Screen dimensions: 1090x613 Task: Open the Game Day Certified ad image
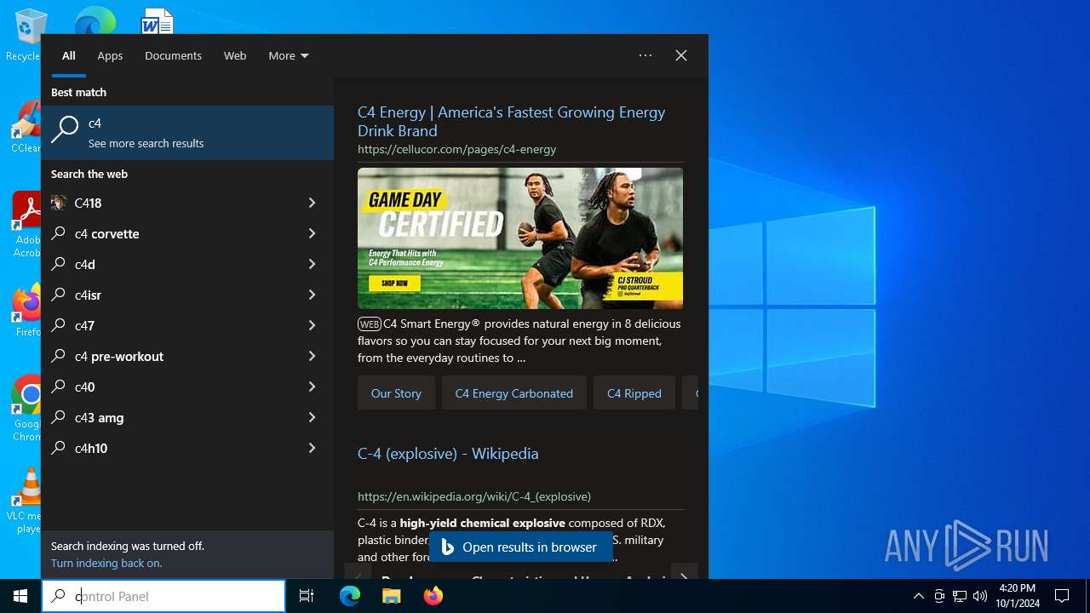pos(520,238)
